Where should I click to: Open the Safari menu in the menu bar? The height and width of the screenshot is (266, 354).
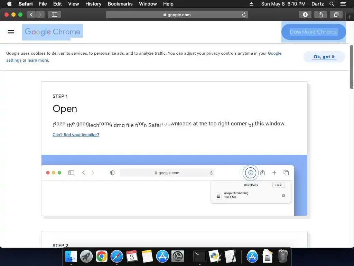tap(26, 4)
